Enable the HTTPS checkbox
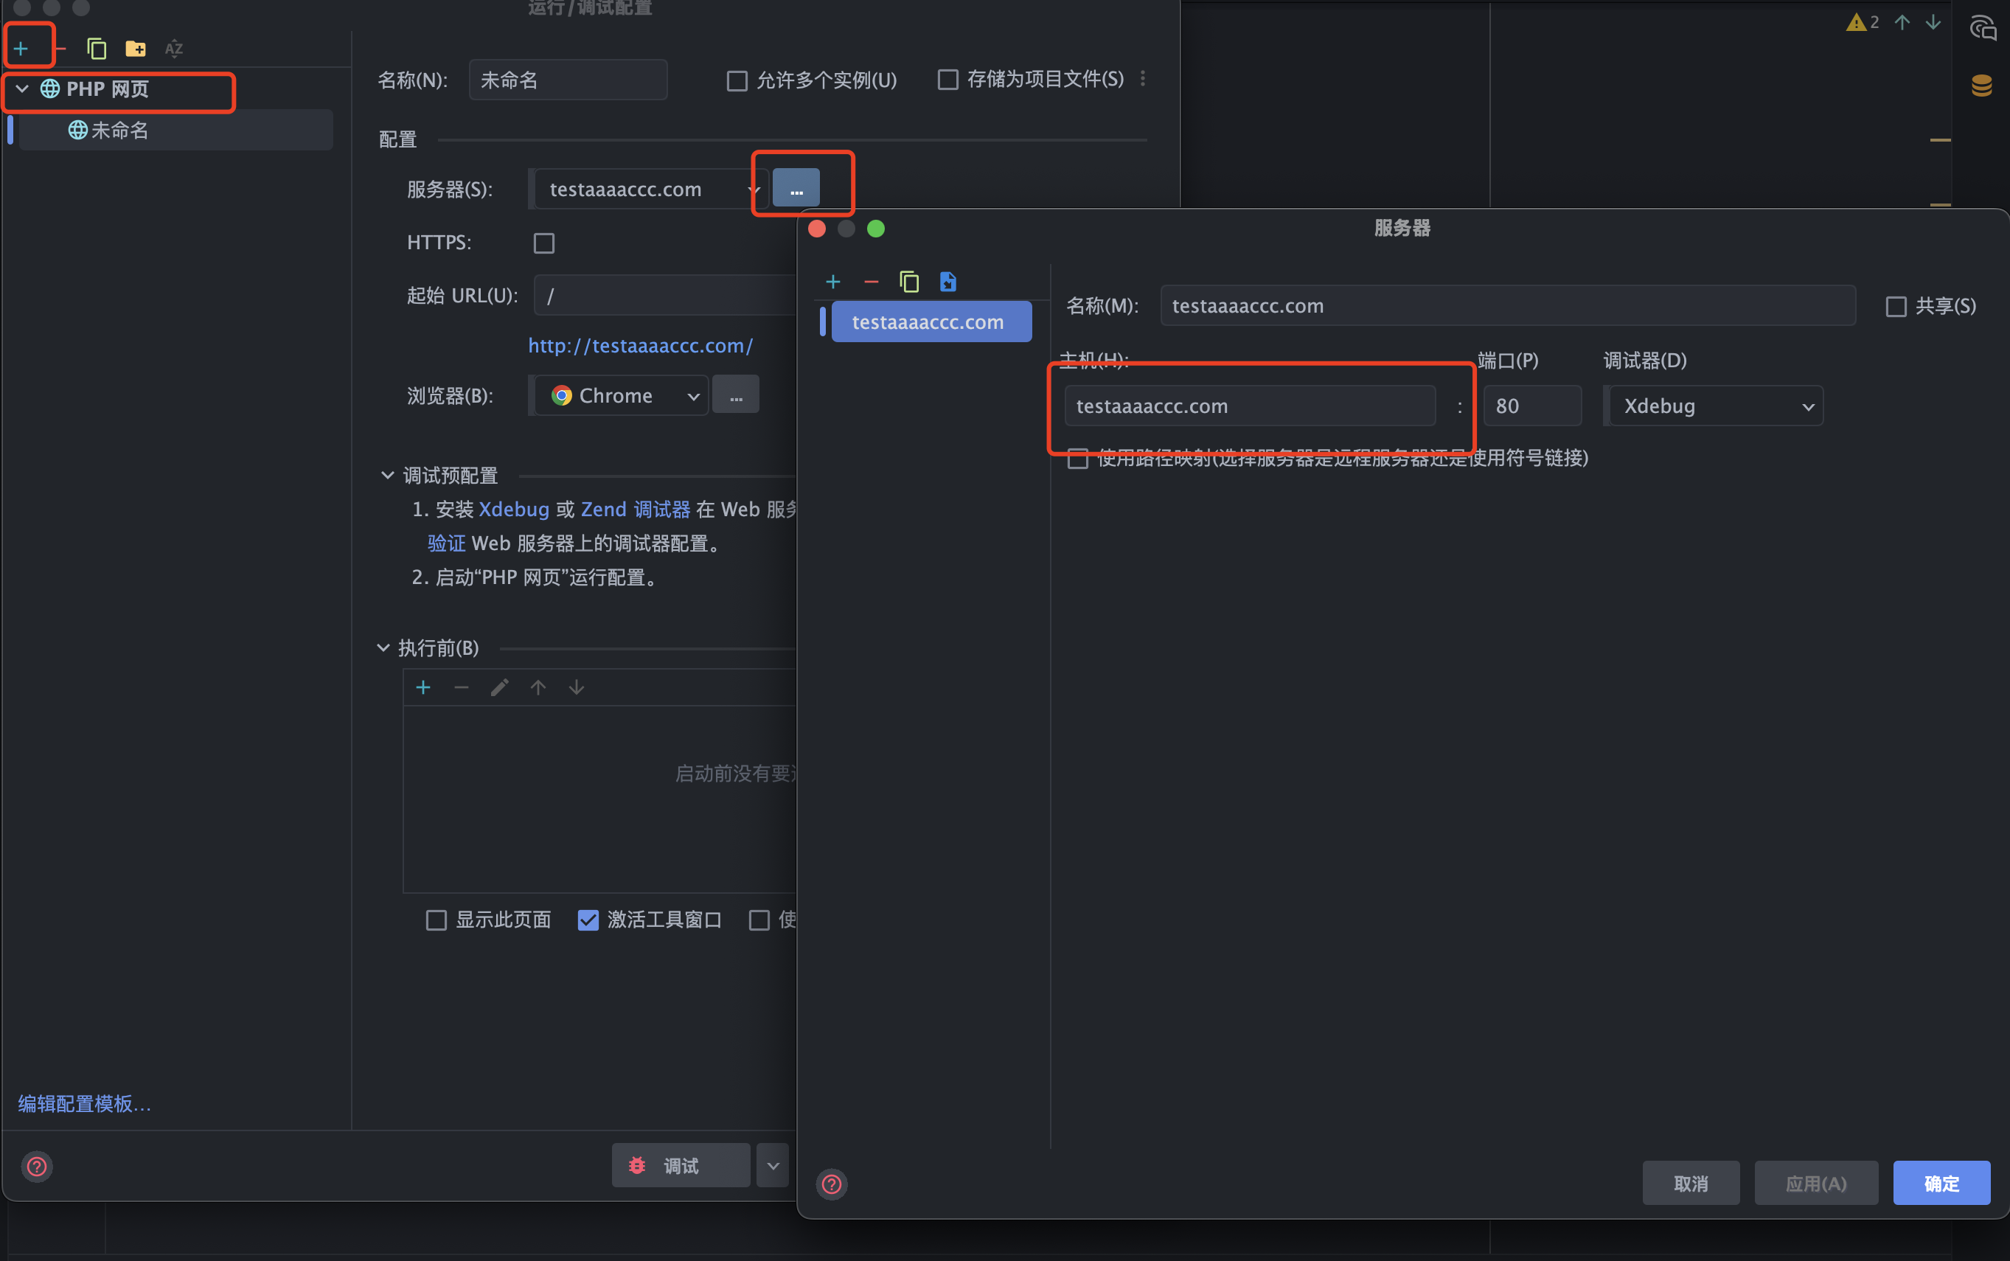 [543, 243]
